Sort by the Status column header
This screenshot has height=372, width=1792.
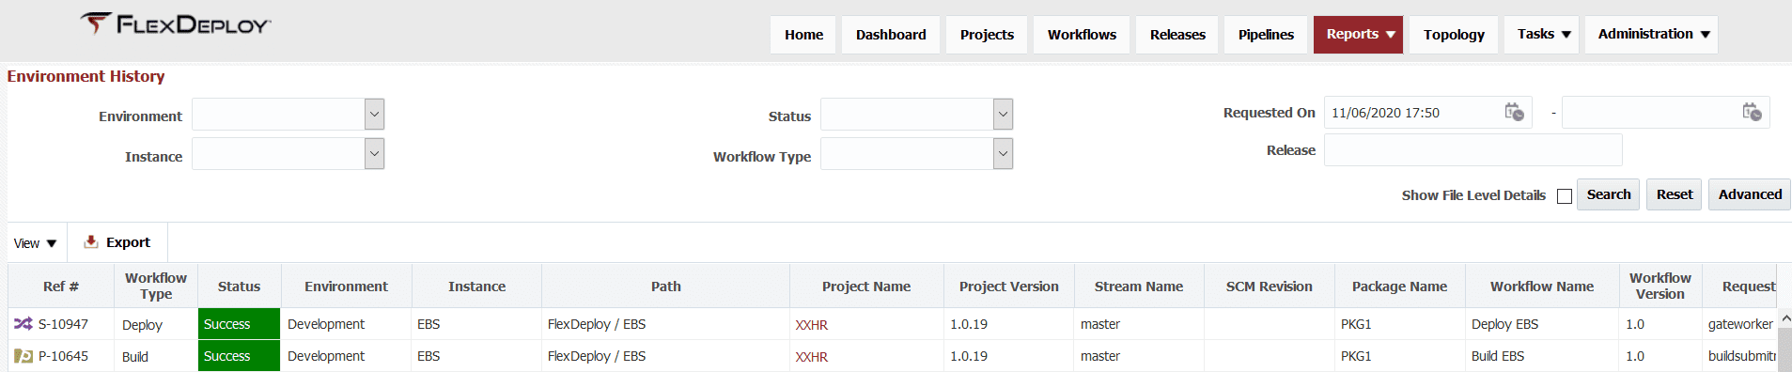tap(239, 287)
